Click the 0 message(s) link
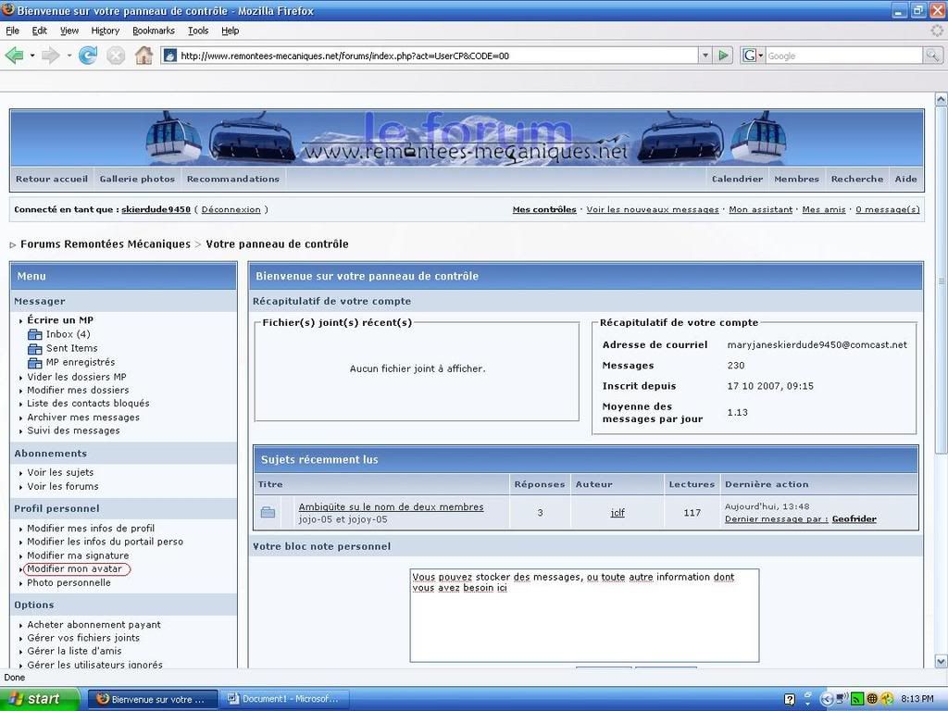 click(888, 210)
